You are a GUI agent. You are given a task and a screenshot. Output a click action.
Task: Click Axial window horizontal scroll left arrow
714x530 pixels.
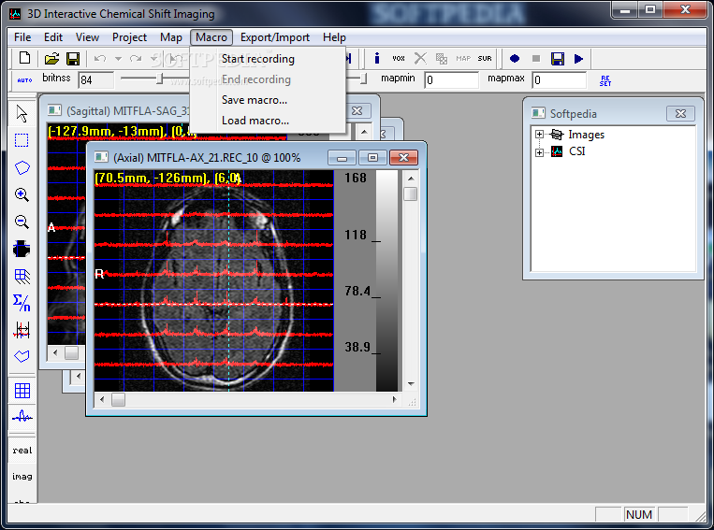pyautogui.click(x=102, y=399)
